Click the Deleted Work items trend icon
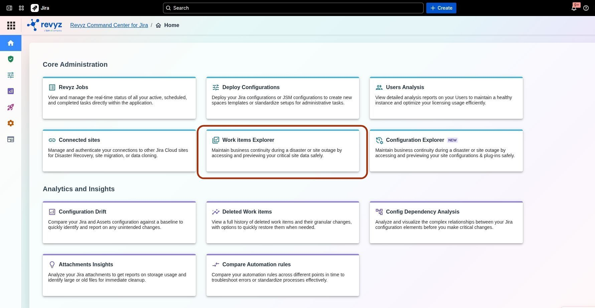 pos(216,212)
